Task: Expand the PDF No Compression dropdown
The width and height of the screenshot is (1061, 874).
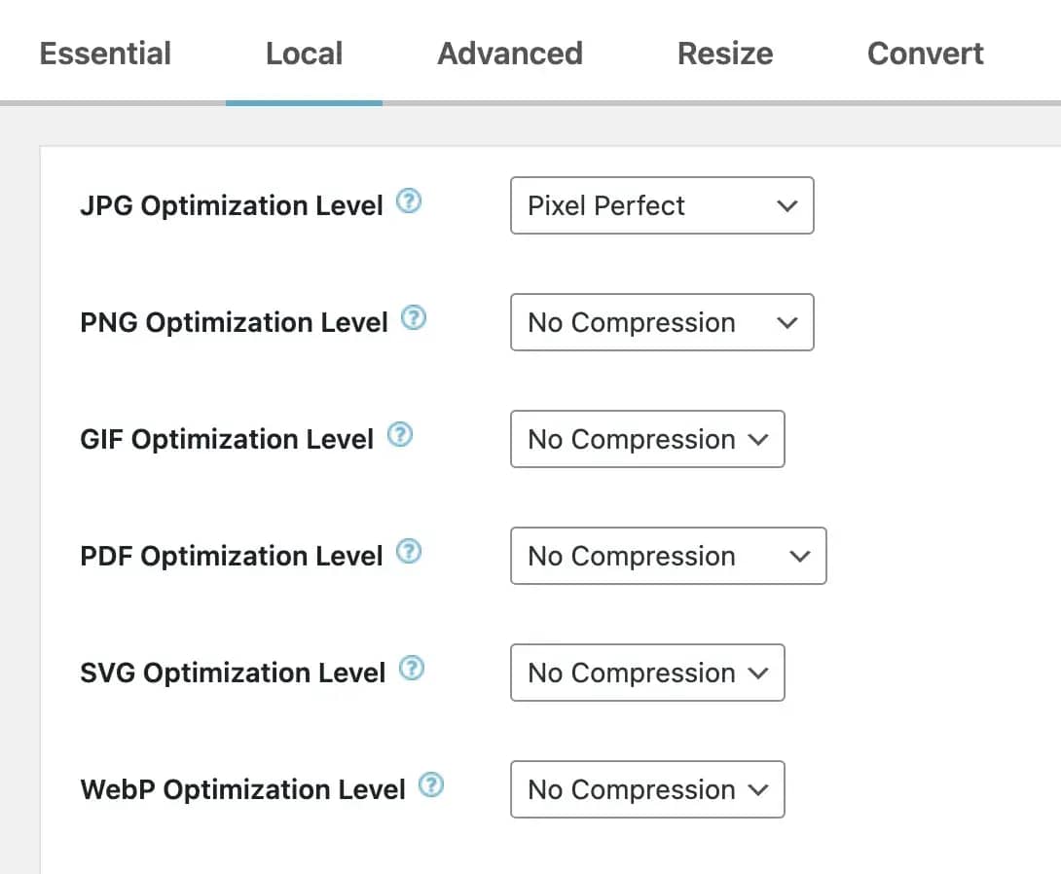Action: [x=669, y=556]
